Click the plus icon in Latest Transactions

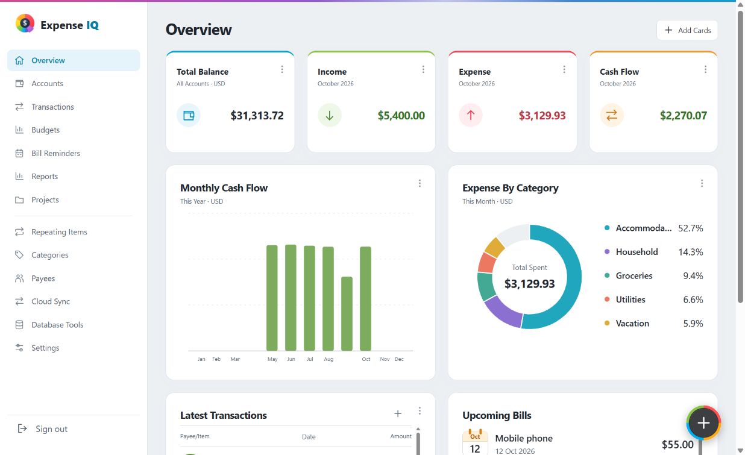(x=398, y=413)
